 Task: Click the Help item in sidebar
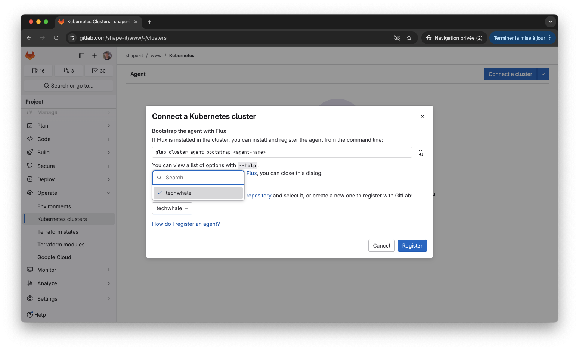(x=36, y=315)
